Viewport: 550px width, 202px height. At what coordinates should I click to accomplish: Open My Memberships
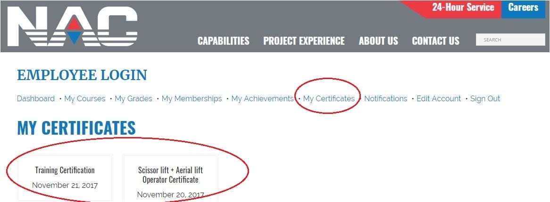(x=192, y=99)
